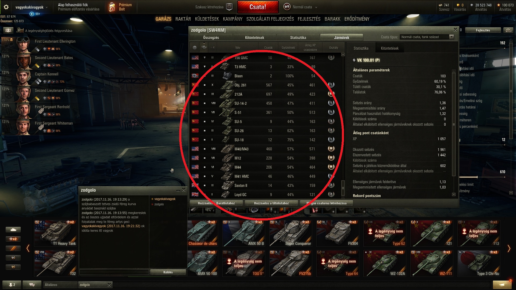The width and height of the screenshot is (516, 290).
Task: Click the platoon creation shield icon
Action: point(229,7)
